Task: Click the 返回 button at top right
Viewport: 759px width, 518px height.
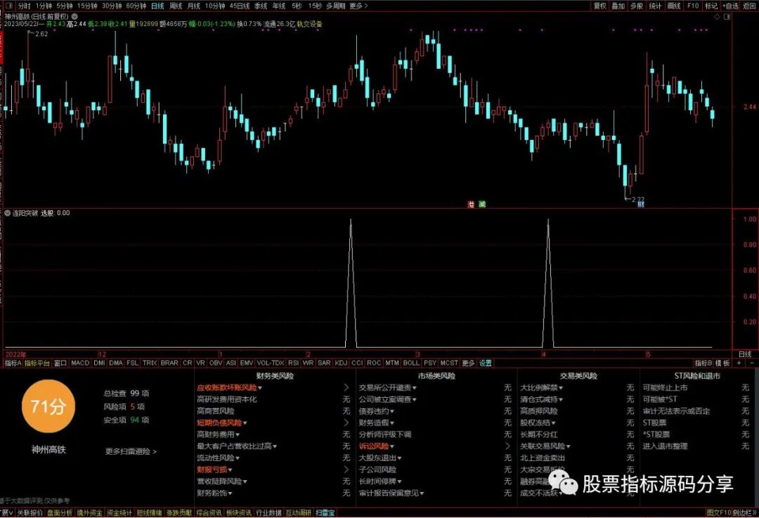Action: pos(748,6)
